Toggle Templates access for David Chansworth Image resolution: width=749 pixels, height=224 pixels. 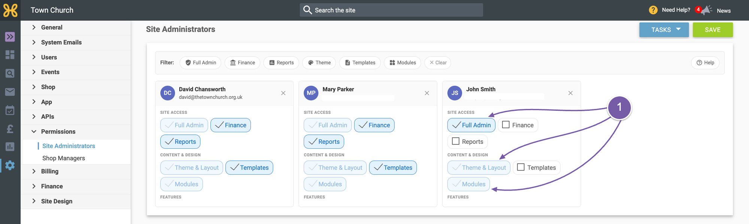(249, 167)
